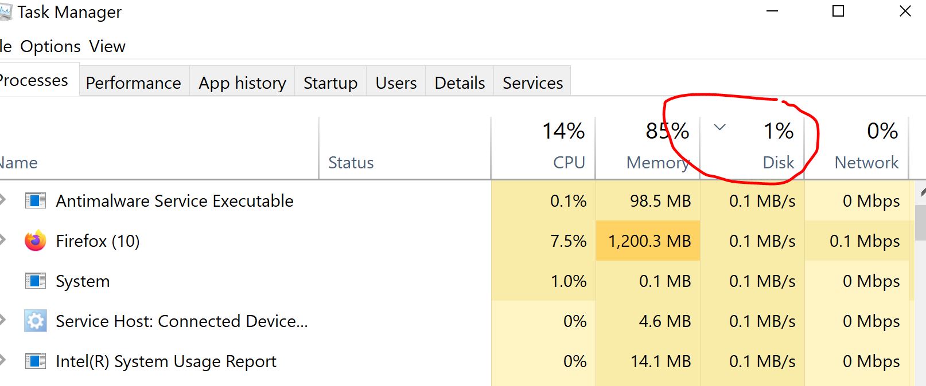The height and width of the screenshot is (386, 926).
Task: Click the CPU usage value for System
Action: 571,281
